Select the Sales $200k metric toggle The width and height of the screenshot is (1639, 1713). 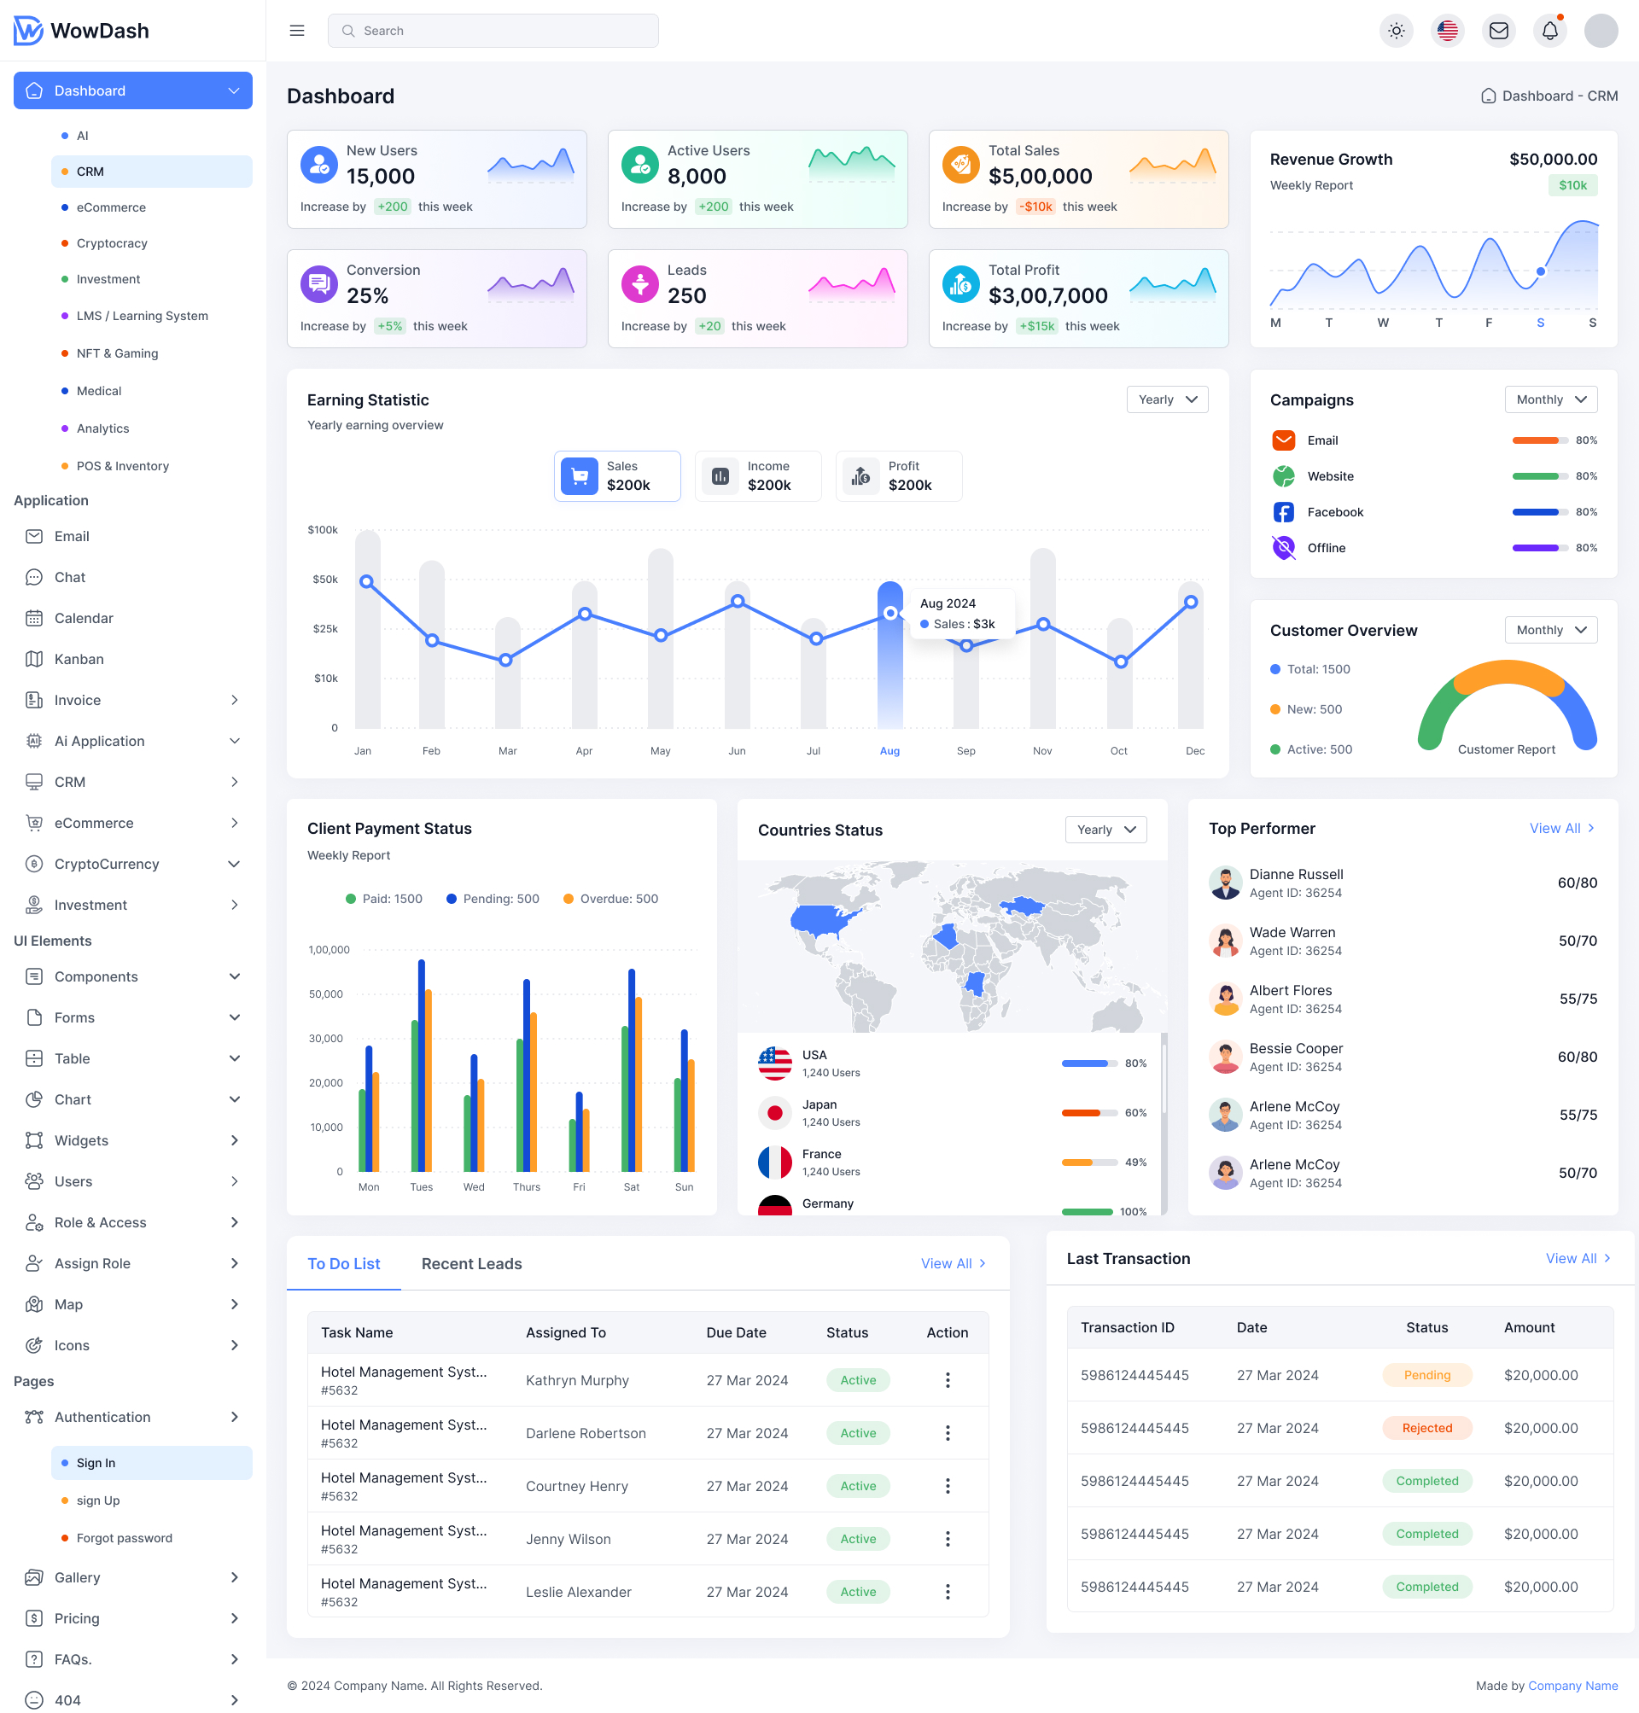click(617, 476)
